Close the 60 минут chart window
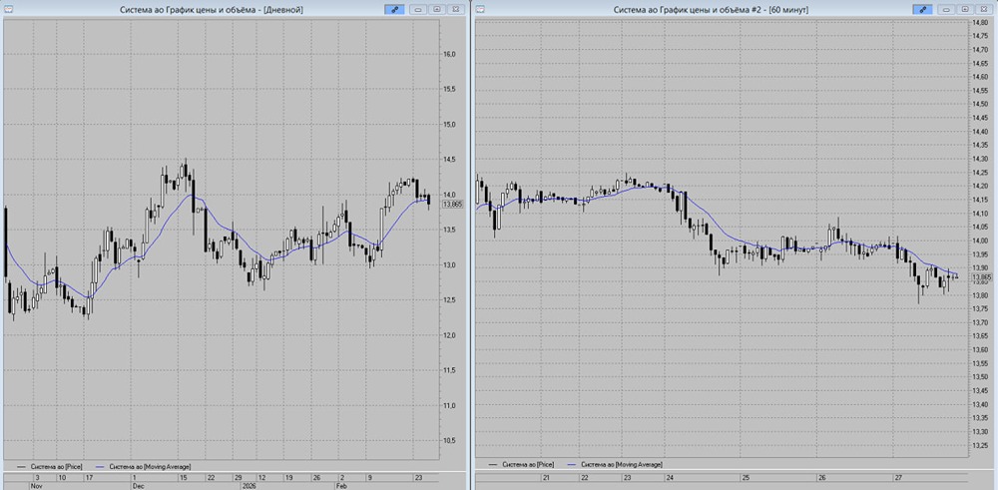The image size is (998, 490). (x=985, y=10)
